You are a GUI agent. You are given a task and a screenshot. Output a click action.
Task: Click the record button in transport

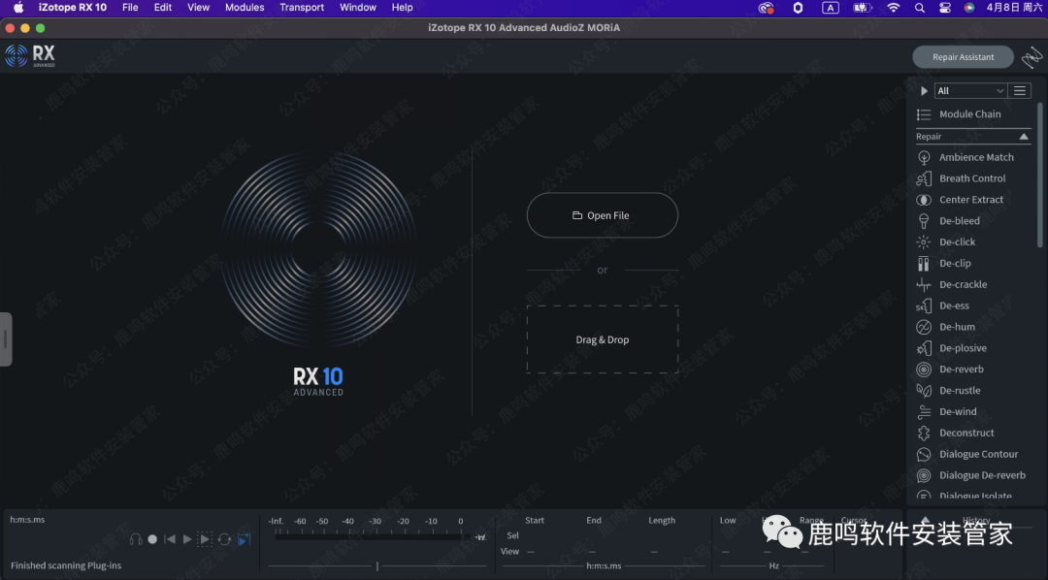pos(152,539)
